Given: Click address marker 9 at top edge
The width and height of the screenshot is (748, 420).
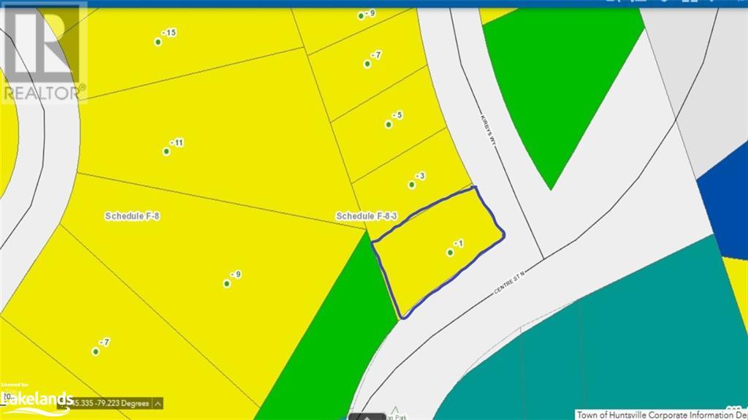Looking at the screenshot, I should [x=361, y=16].
